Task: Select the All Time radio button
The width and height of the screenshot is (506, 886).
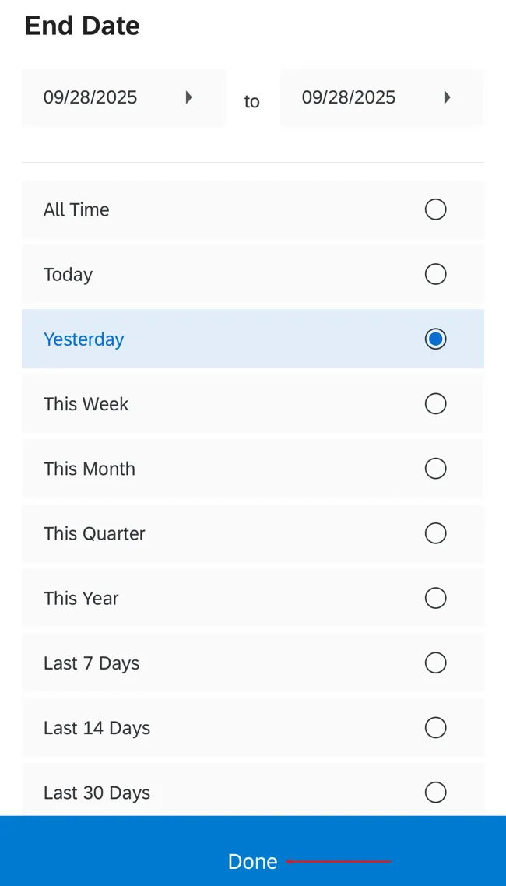Action: click(435, 209)
